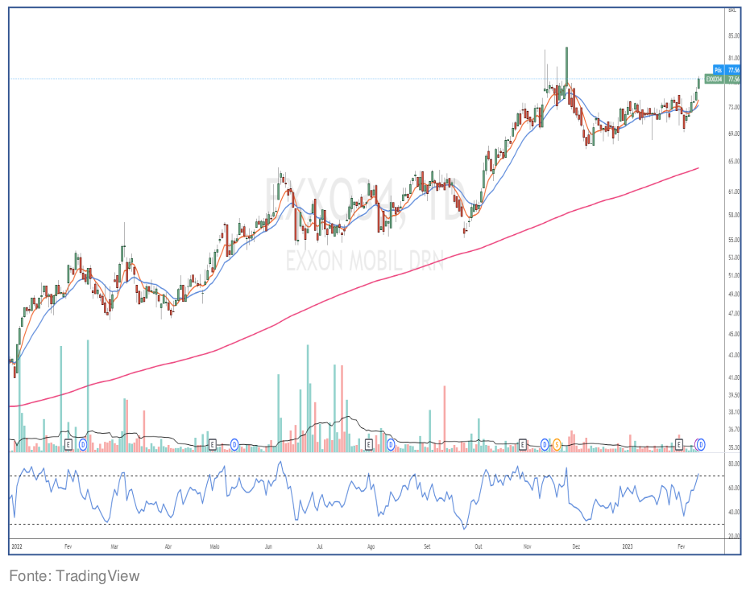The image size is (750, 589).
Task: Click the 35.30 price axis label
Action: [734, 447]
